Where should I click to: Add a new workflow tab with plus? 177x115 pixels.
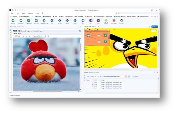(99, 27)
